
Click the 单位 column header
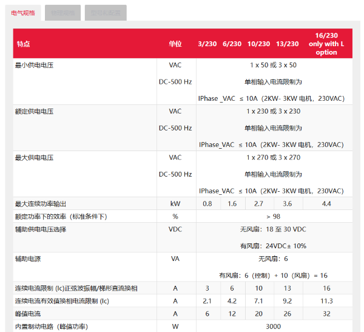(175, 44)
